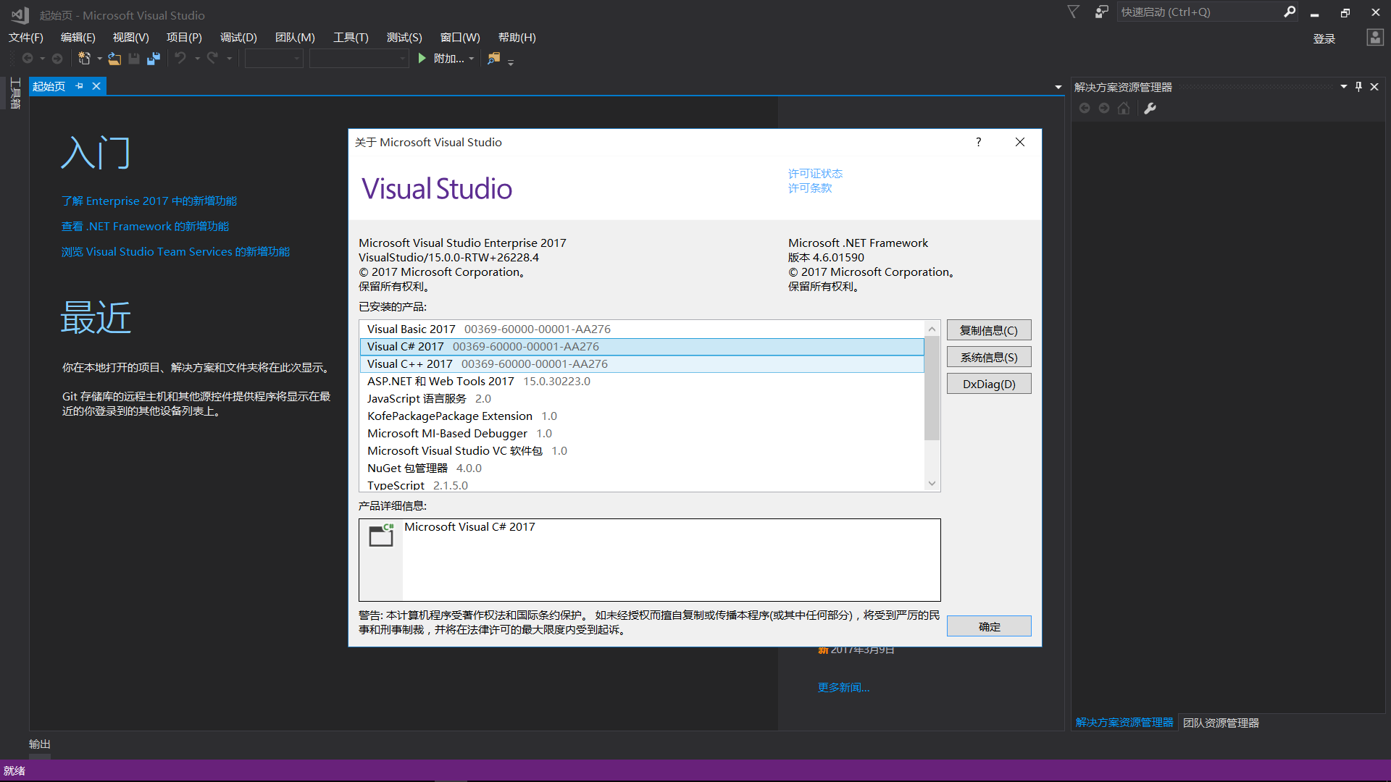Open the 工具(T) menu
Viewport: 1391px width, 782px height.
coord(351,38)
